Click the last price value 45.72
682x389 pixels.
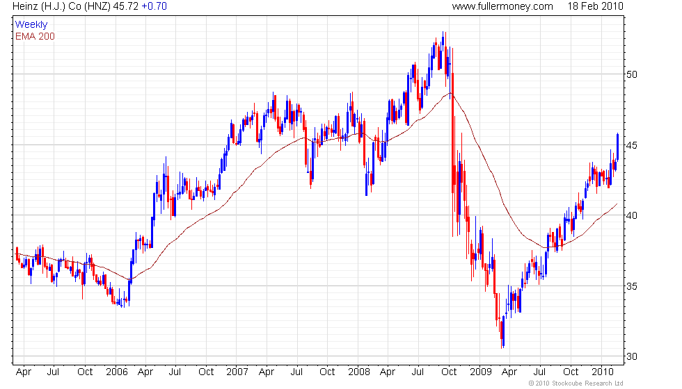click(126, 6)
